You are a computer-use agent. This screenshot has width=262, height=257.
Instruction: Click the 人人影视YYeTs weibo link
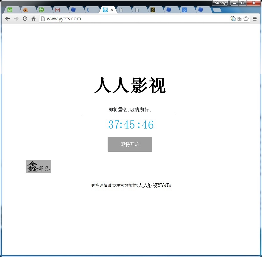point(155,185)
